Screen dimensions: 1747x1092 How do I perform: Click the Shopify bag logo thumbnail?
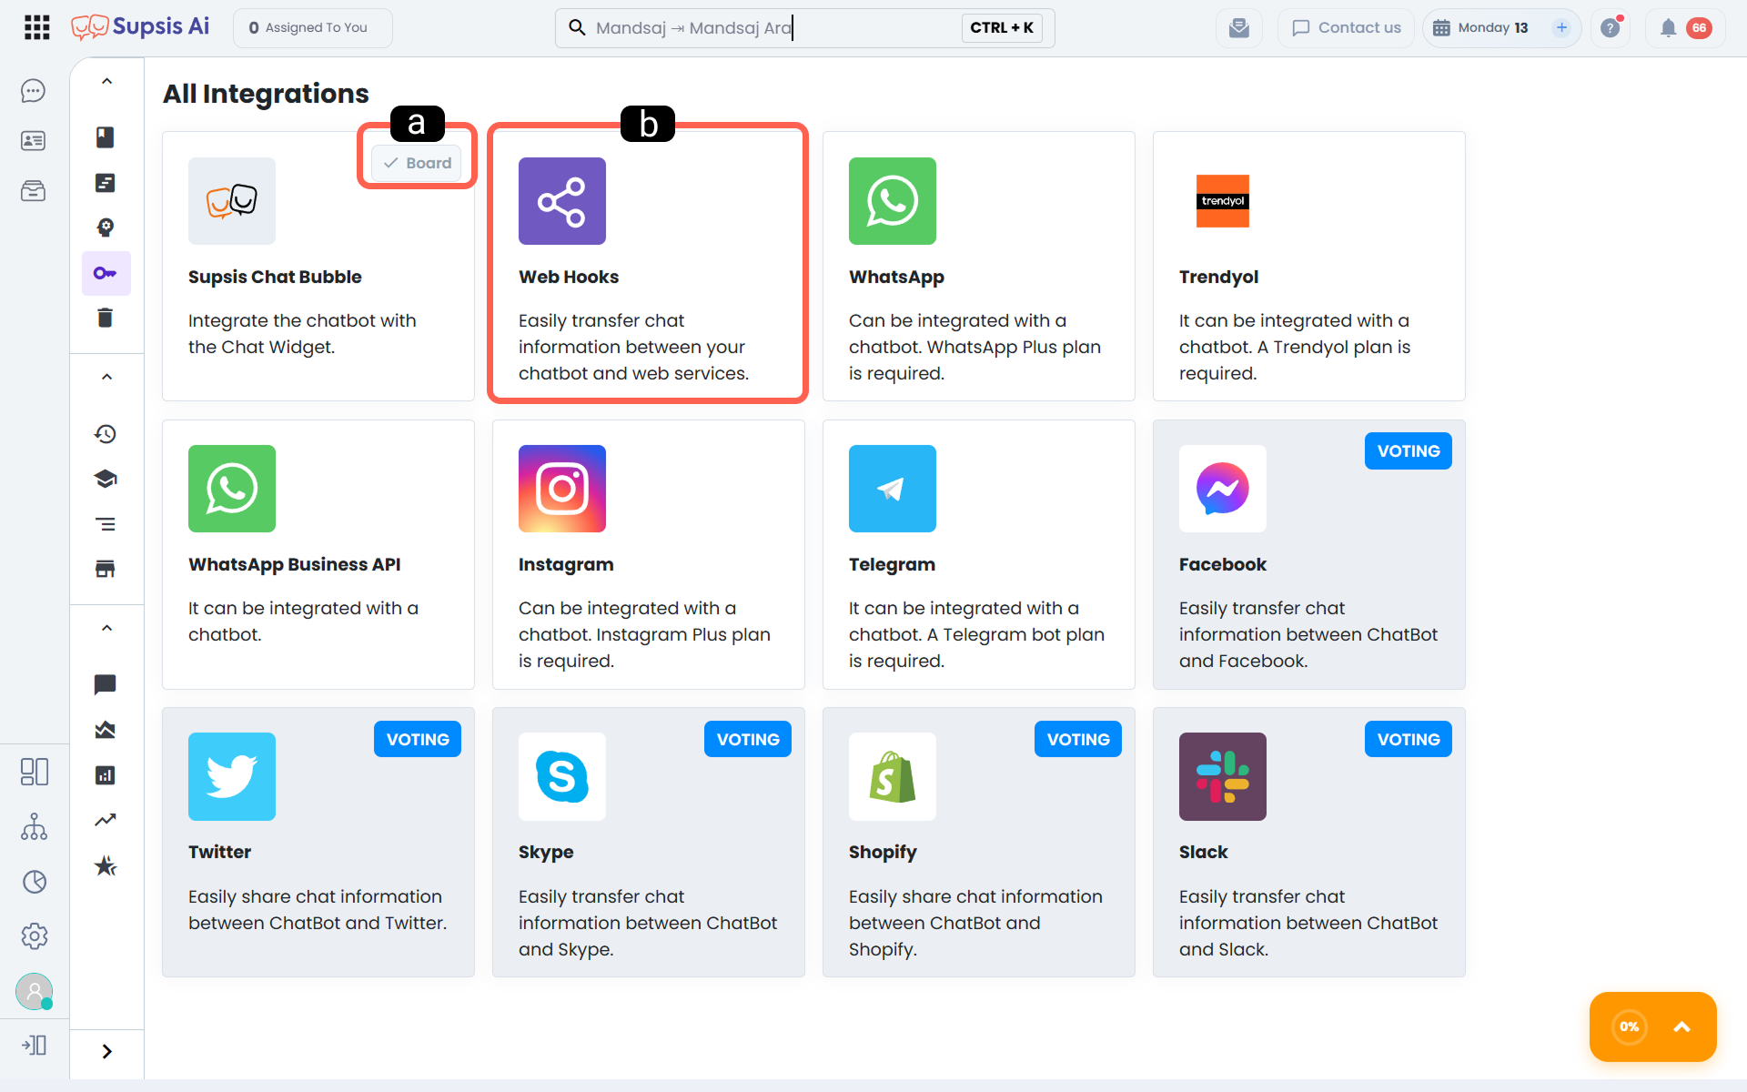tap(893, 777)
